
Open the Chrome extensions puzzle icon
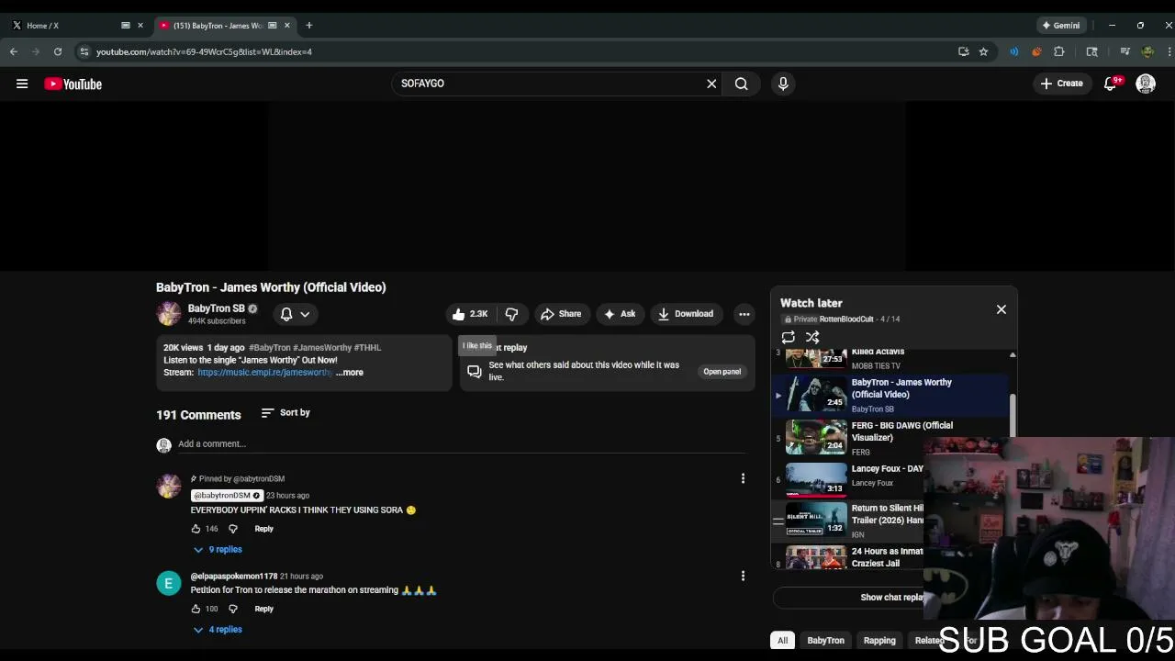tap(1059, 51)
